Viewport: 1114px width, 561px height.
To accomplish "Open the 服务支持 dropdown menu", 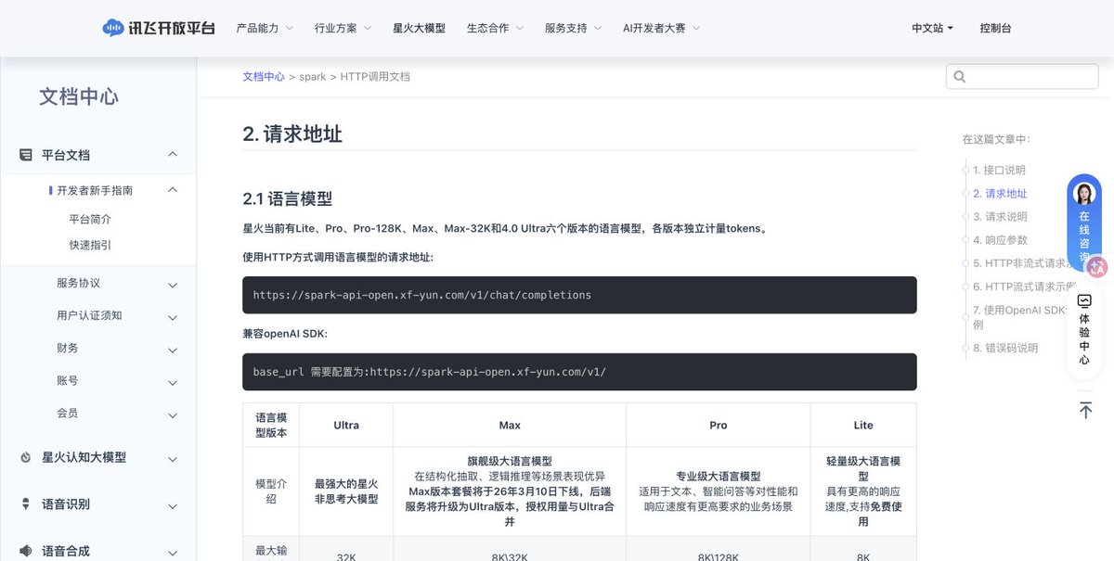I will point(573,28).
